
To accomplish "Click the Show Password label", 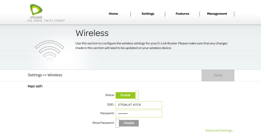I will [x=103, y=123].
